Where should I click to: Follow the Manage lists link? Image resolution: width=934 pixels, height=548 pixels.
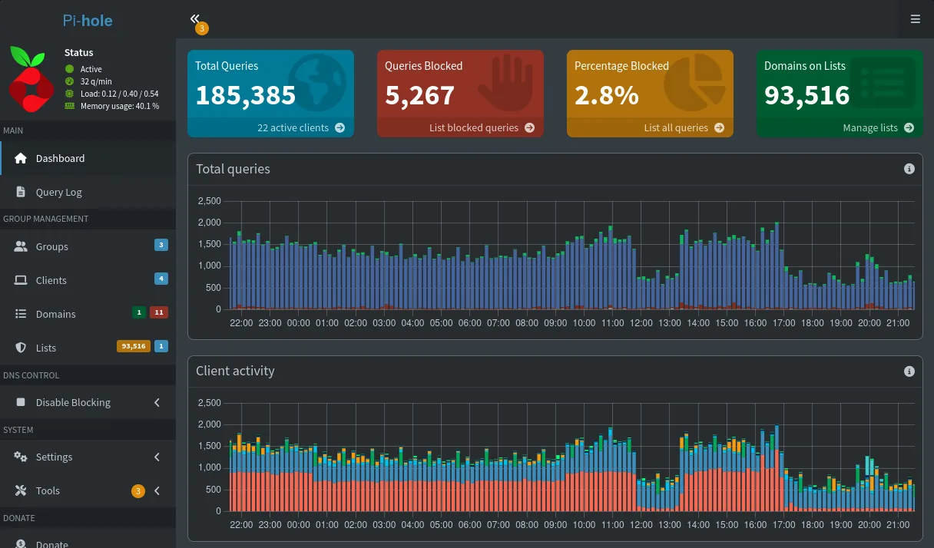click(x=840, y=128)
